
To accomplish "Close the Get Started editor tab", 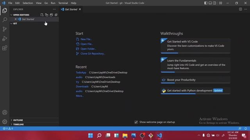I will (80, 9).
